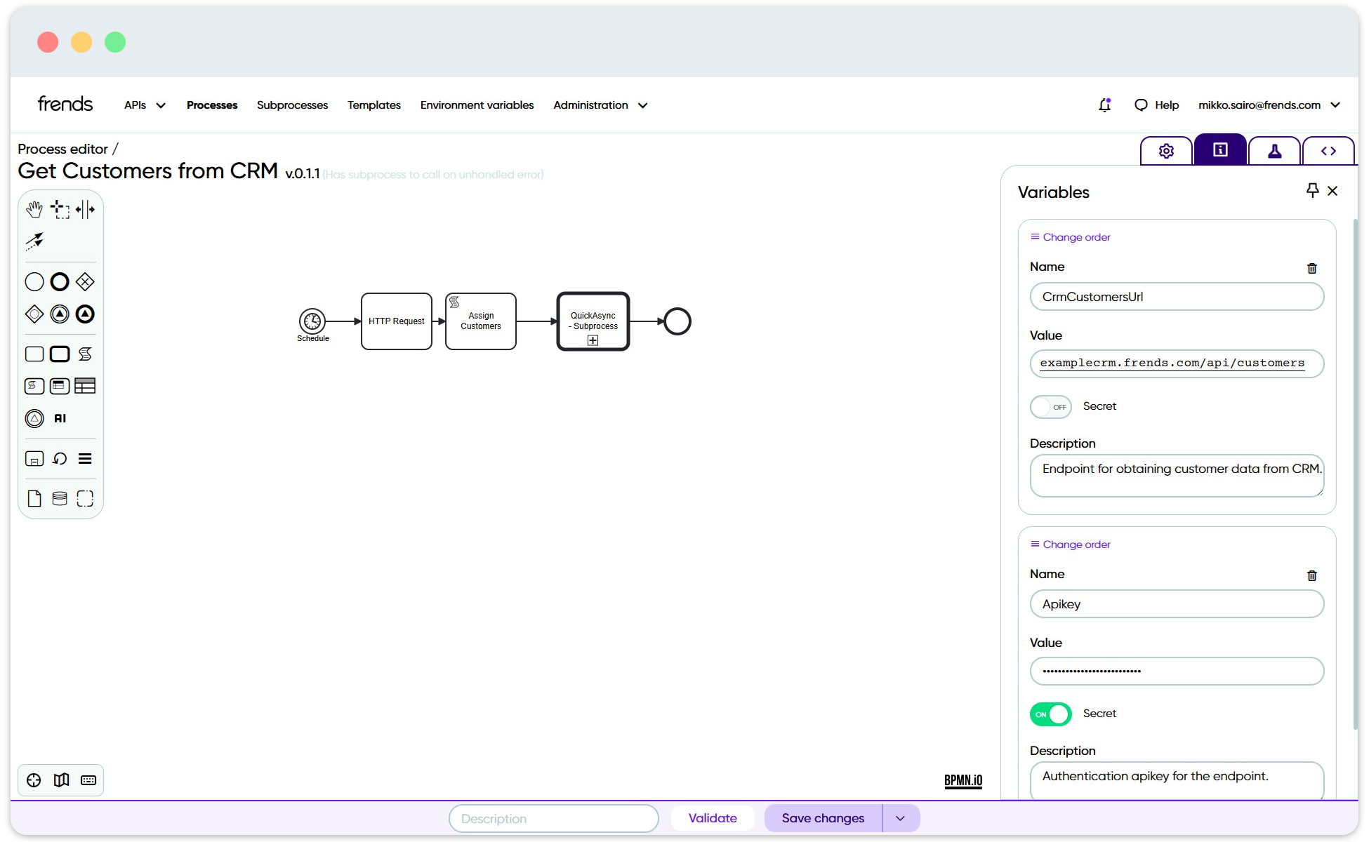
Task: Open the code view tab on the right
Action: click(x=1328, y=150)
